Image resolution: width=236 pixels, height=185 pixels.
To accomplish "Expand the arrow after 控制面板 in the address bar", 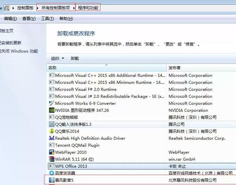I will click(x=38, y=8).
